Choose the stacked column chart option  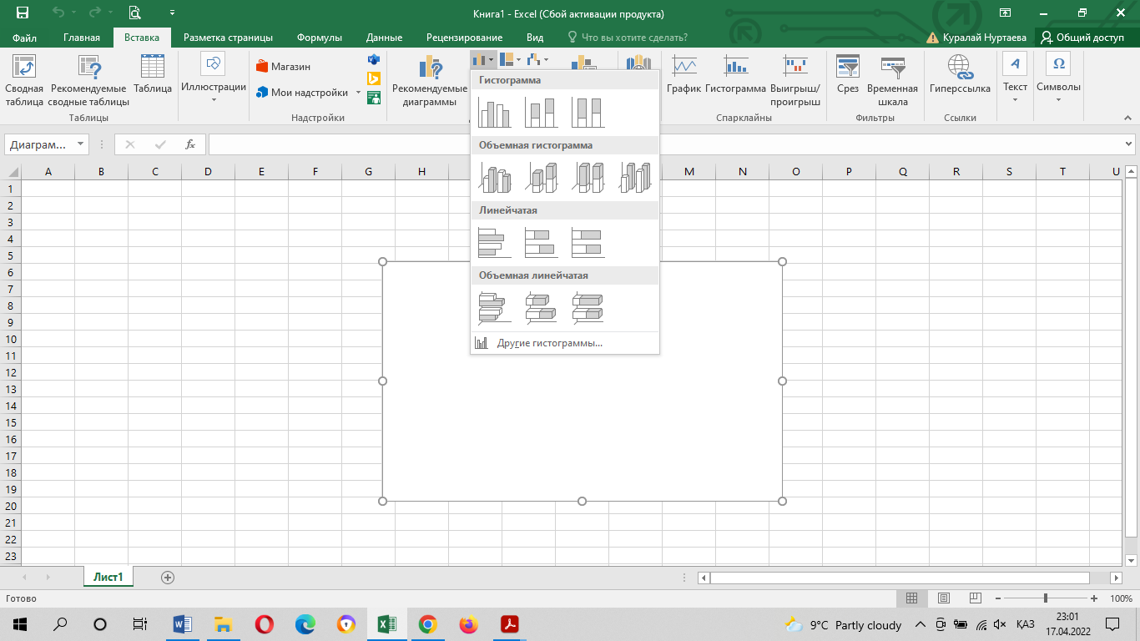[541, 112]
